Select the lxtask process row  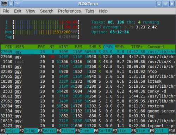(x=88, y=81)
